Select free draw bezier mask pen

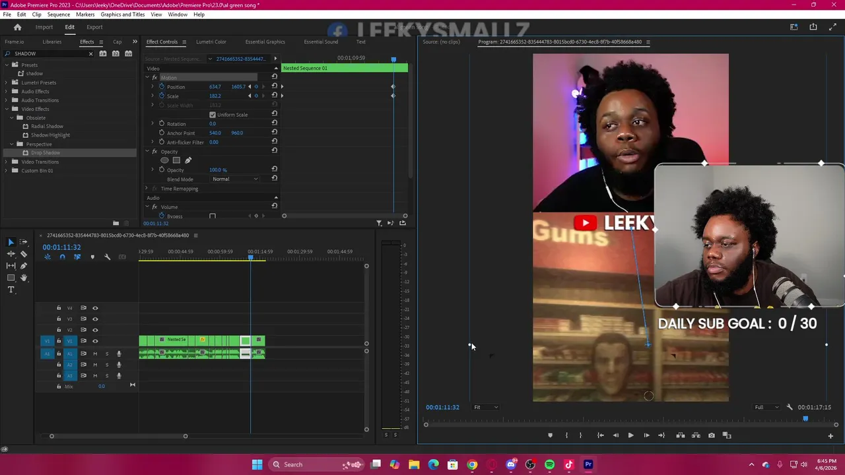(188, 160)
